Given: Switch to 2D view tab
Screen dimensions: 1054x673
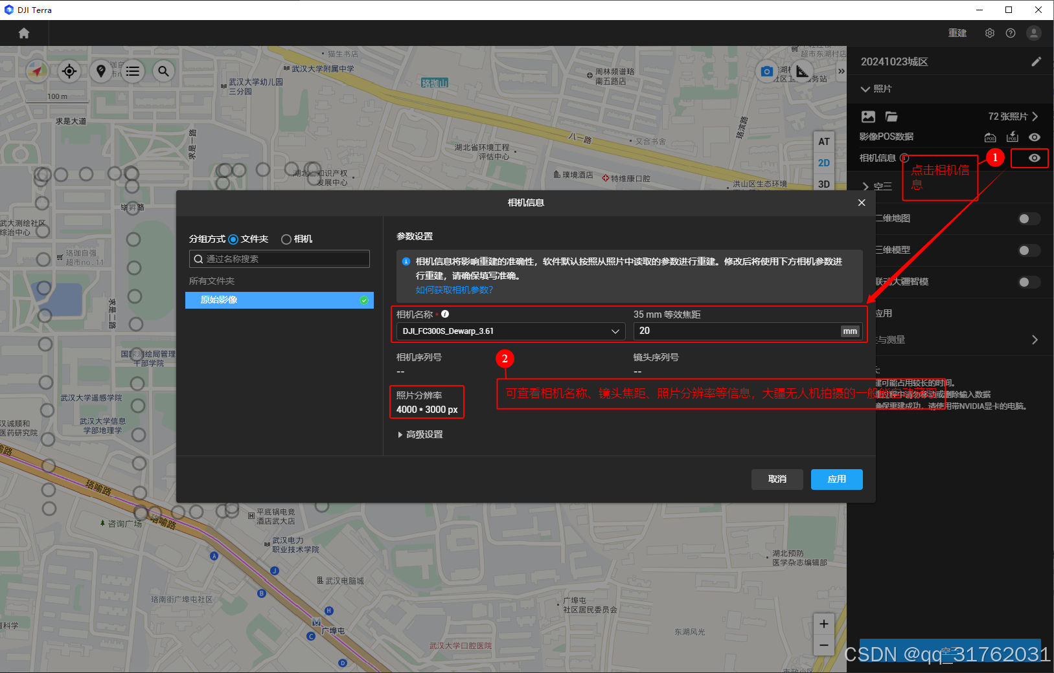Looking at the screenshot, I should [823, 163].
